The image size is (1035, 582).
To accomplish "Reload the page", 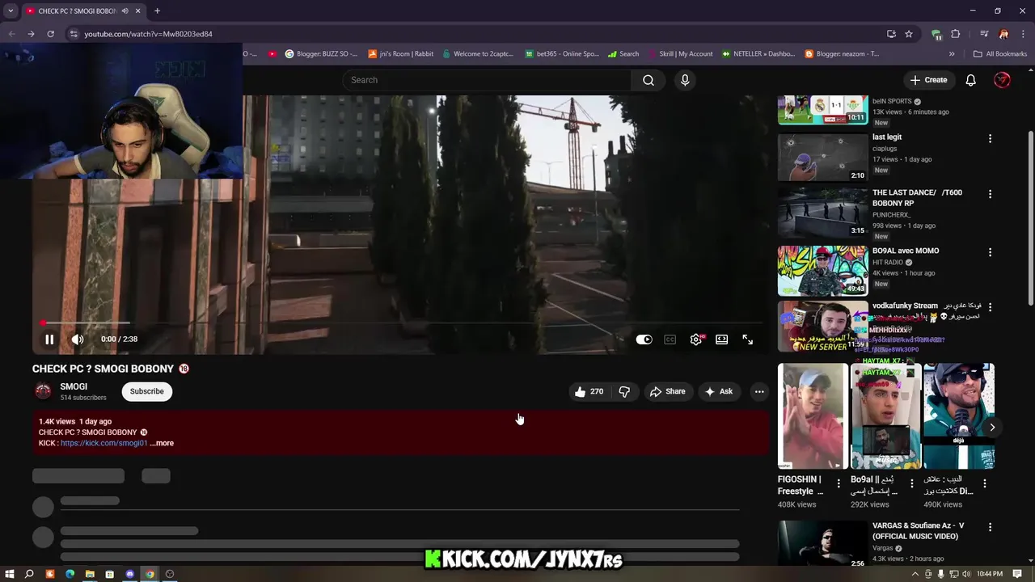I will (50, 34).
